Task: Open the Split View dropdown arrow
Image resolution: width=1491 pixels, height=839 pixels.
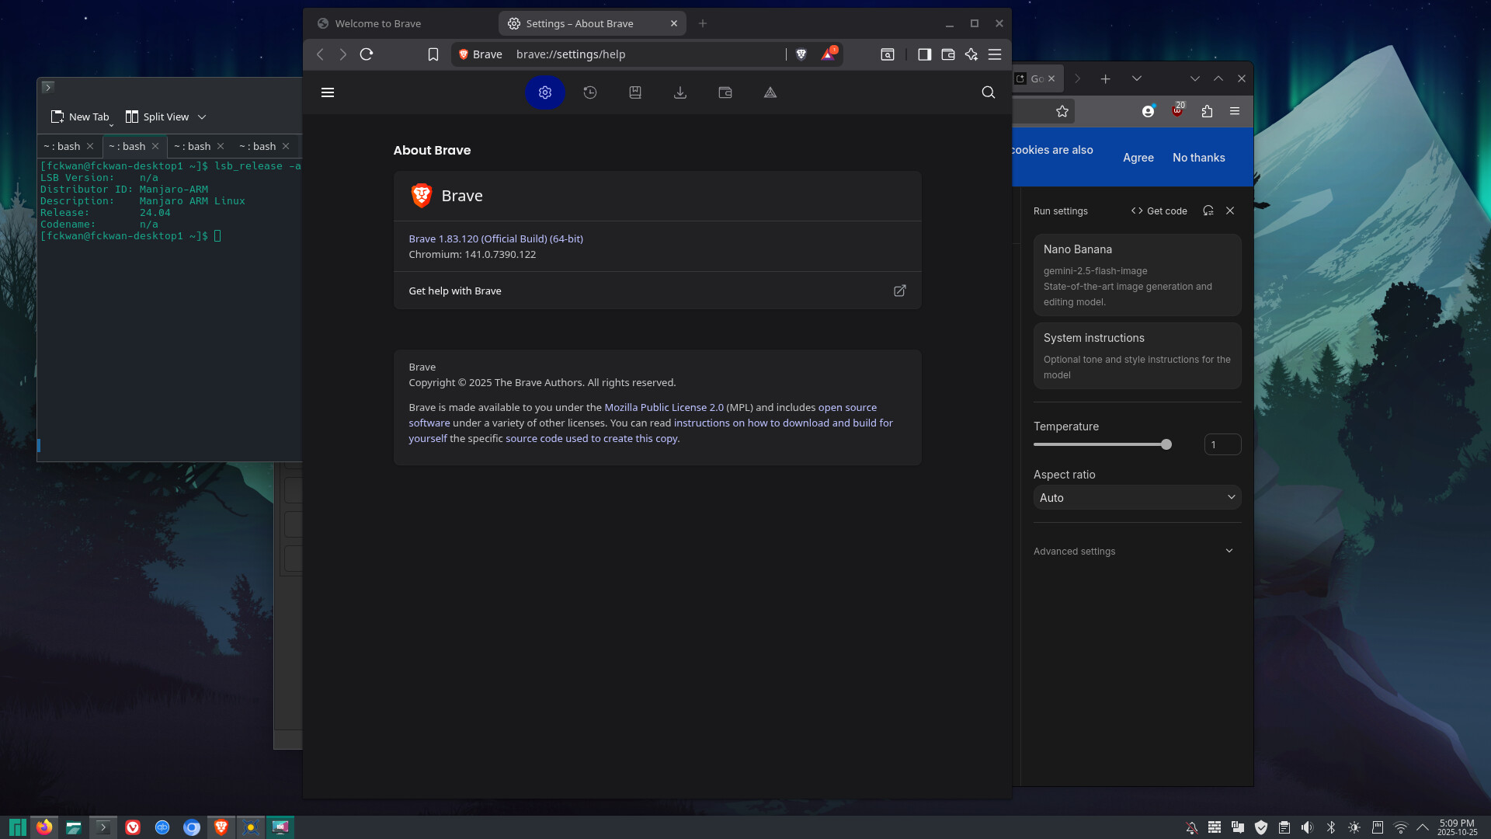Action: point(202,117)
